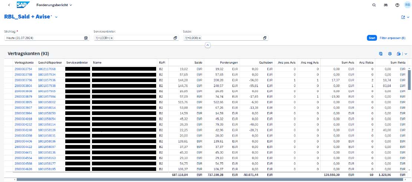Remove the !(<LEER>) filter token

[112, 38]
